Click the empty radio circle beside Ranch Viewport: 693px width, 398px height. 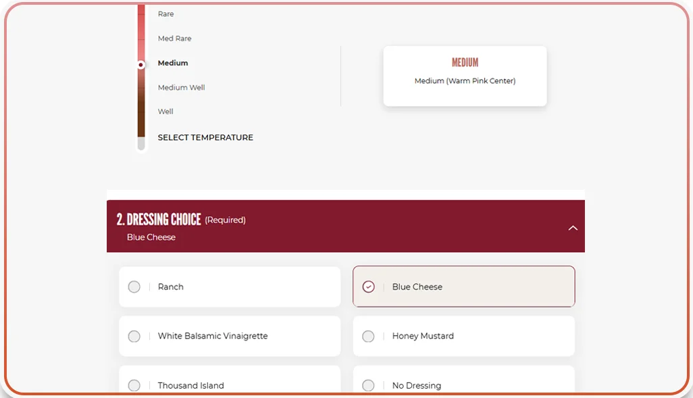tap(134, 287)
